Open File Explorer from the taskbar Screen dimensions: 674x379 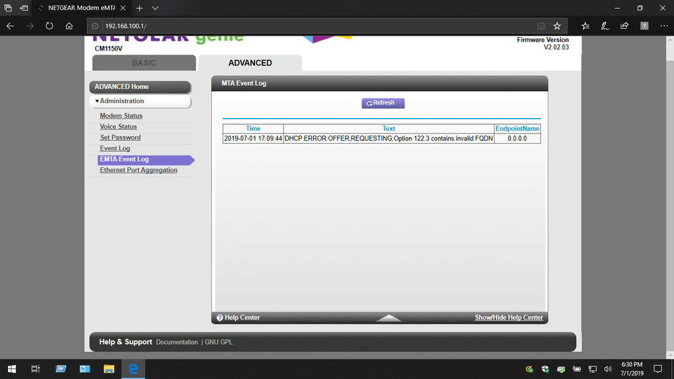(x=109, y=369)
